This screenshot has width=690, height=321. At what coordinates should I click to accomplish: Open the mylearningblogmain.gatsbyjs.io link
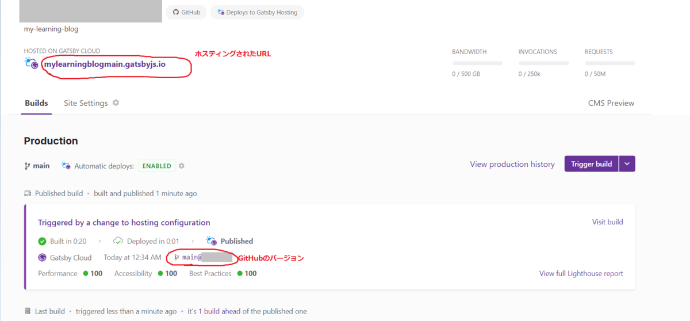tap(105, 64)
